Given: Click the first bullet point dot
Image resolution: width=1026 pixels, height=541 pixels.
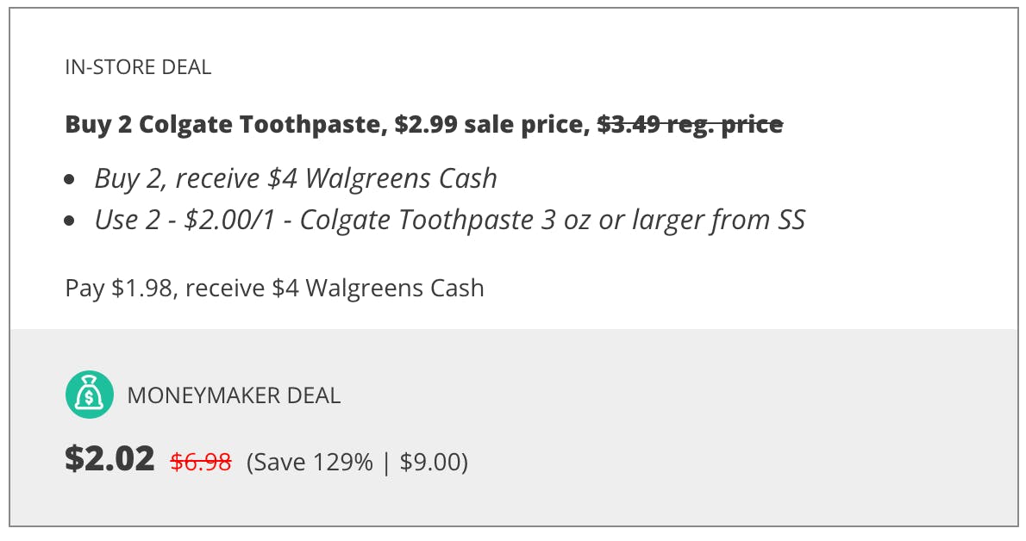Looking at the screenshot, I should pyautogui.click(x=70, y=179).
